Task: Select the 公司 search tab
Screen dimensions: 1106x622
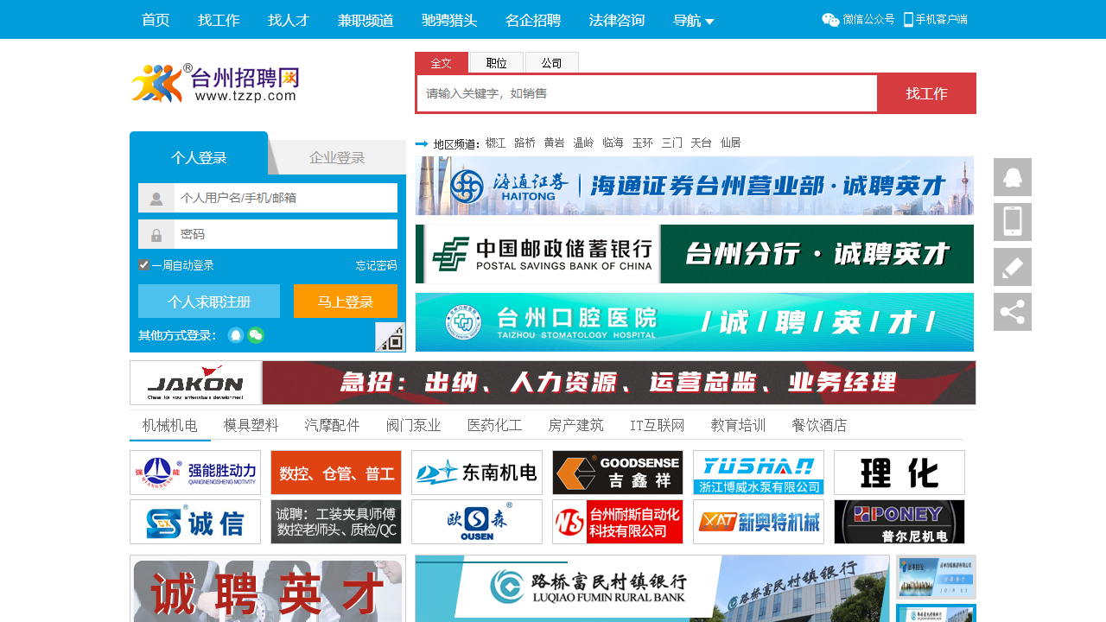Action: (x=552, y=63)
